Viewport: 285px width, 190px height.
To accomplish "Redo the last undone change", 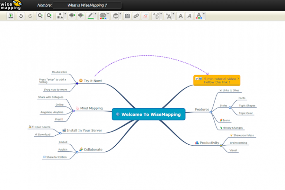I will (x=30, y=16).
